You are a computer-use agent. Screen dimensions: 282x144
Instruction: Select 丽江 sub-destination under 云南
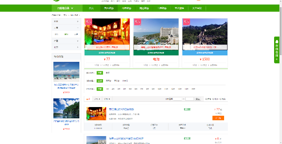[56, 34]
